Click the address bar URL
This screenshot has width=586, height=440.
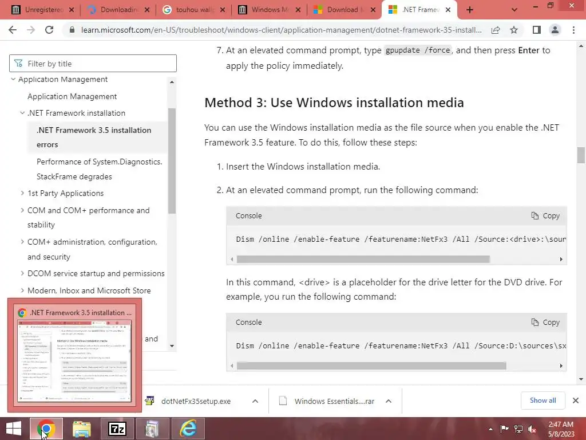point(281,30)
